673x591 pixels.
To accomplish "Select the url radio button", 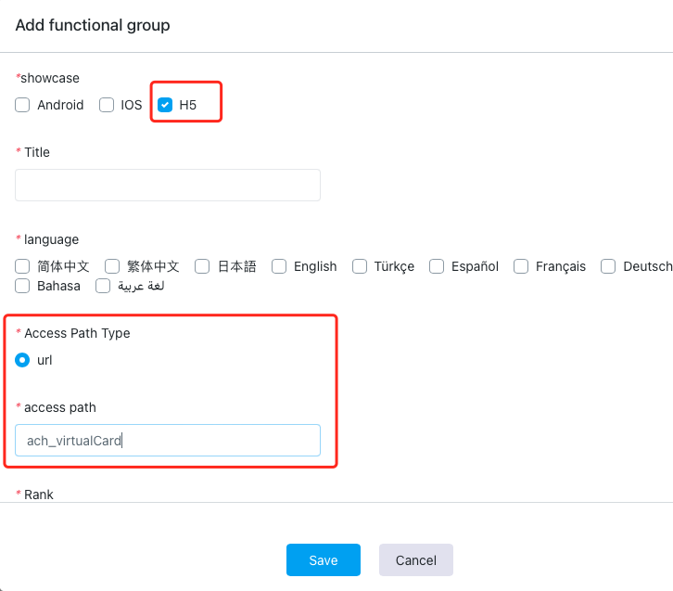I will click(22, 360).
